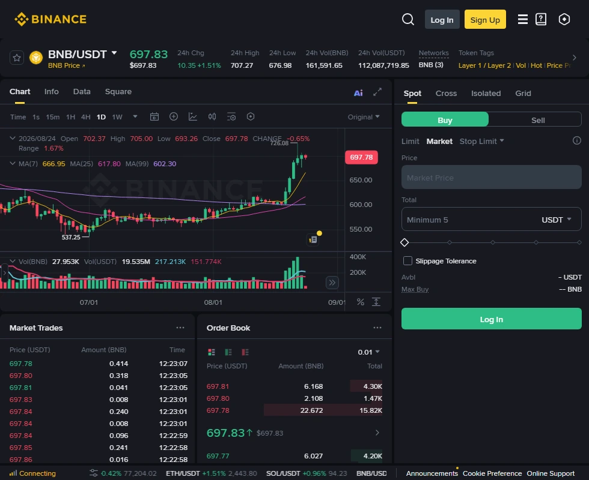This screenshot has width=589, height=480.
Task: Select the 1W time interval
Action: [117, 117]
